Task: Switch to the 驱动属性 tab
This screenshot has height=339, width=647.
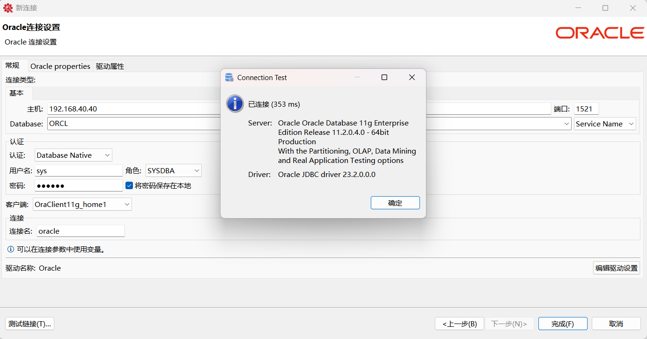Action: point(110,66)
